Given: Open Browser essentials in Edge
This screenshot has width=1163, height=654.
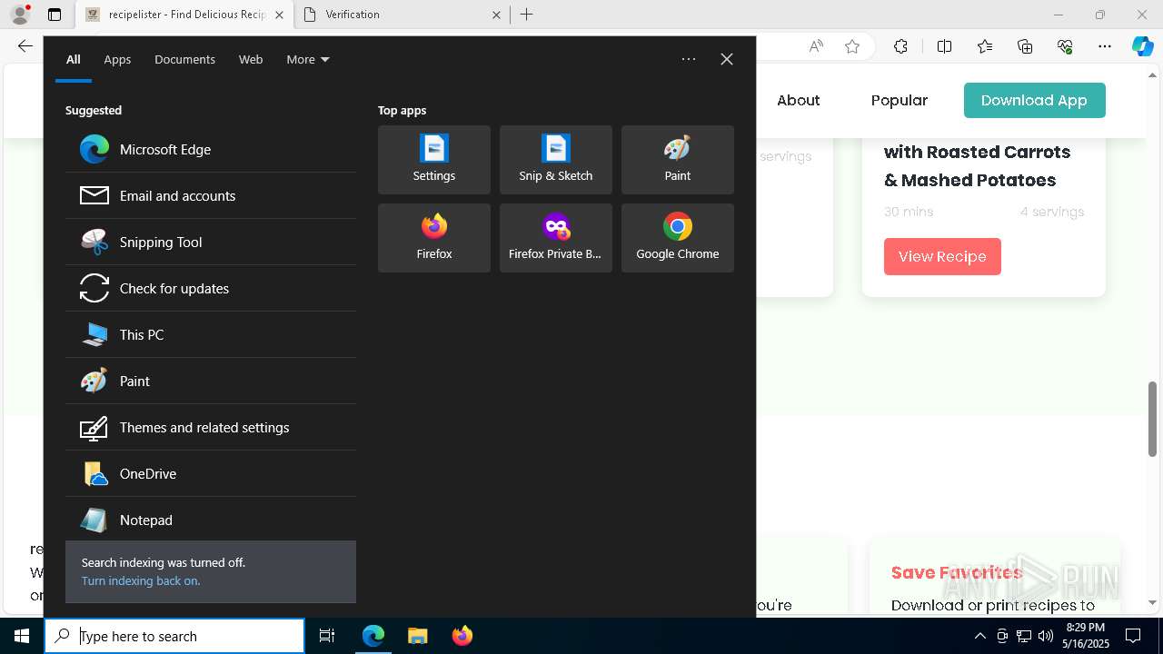Looking at the screenshot, I should [x=1065, y=46].
